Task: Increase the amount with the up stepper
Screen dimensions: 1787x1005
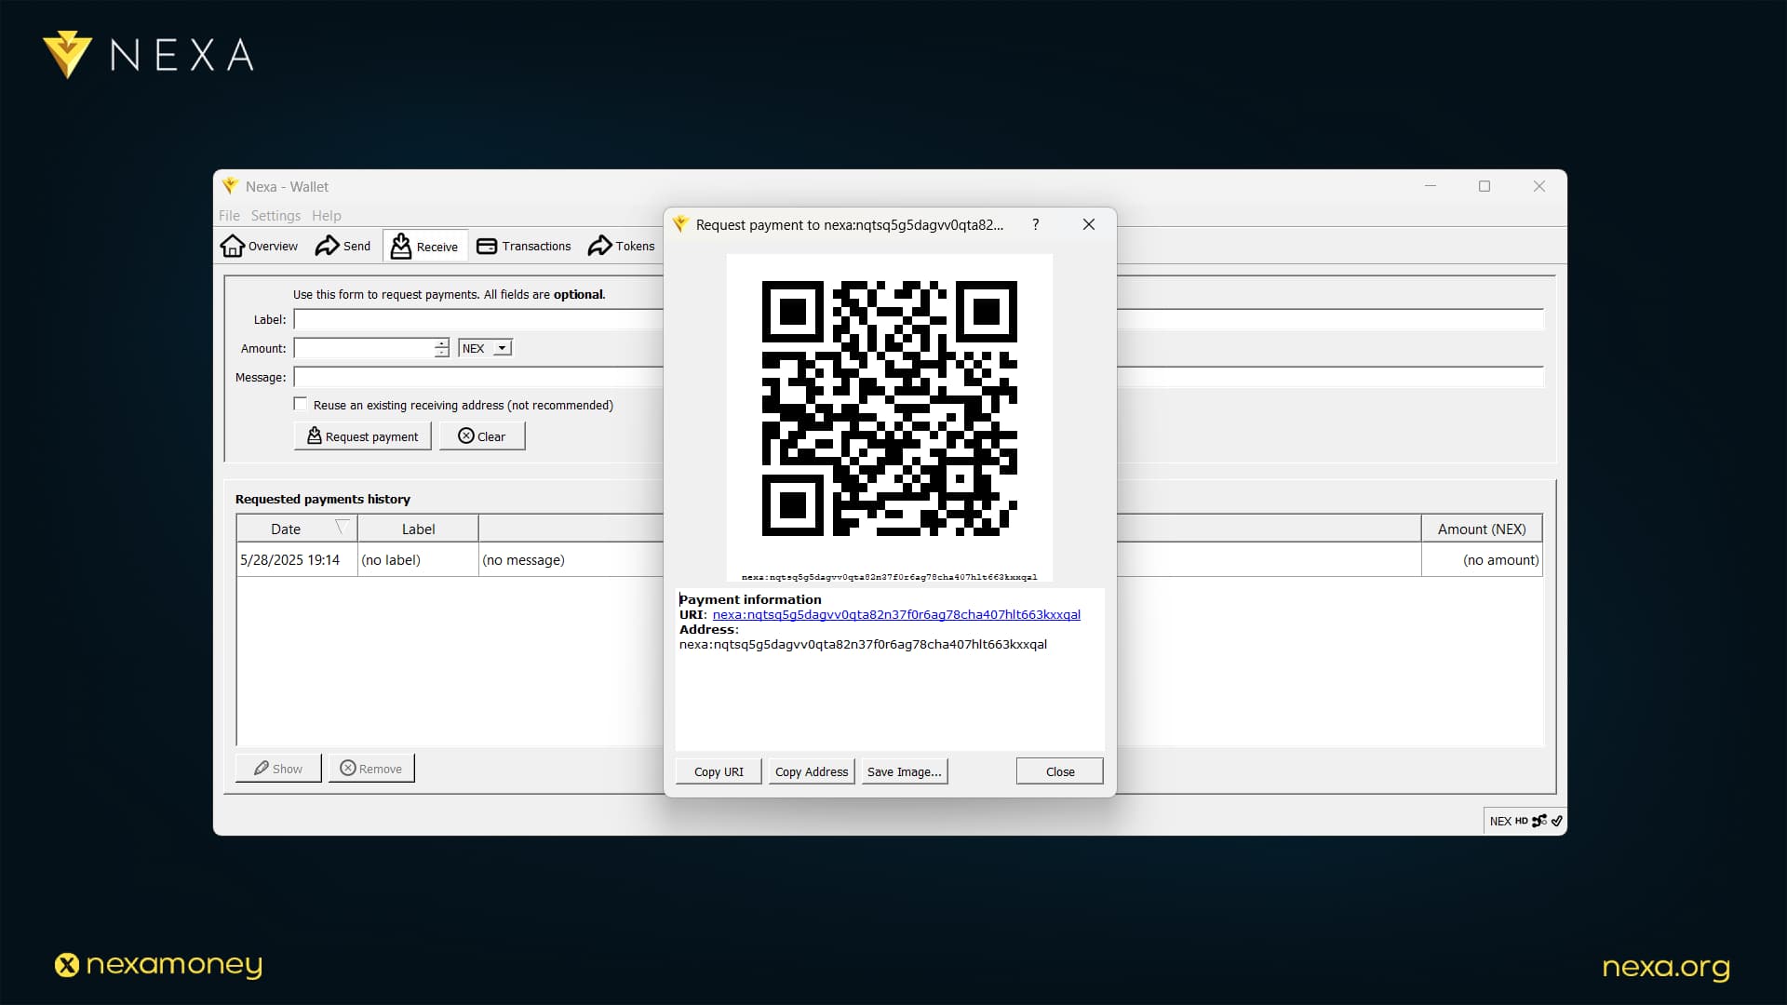Action: click(441, 342)
